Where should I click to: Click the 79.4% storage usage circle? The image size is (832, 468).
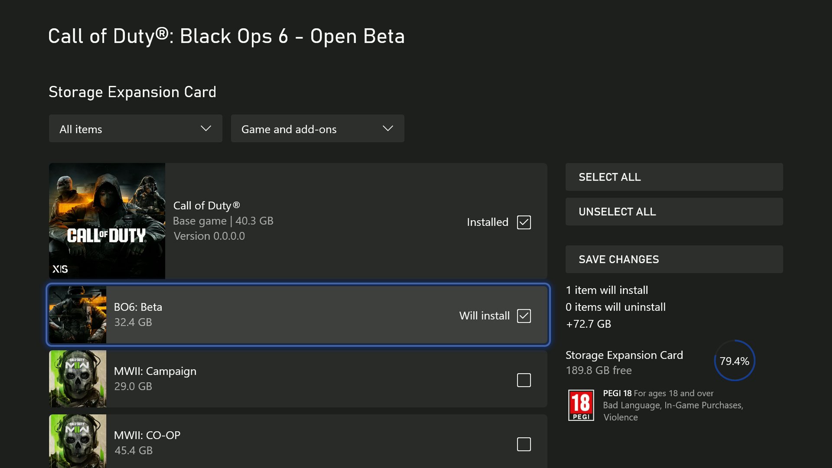735,360
